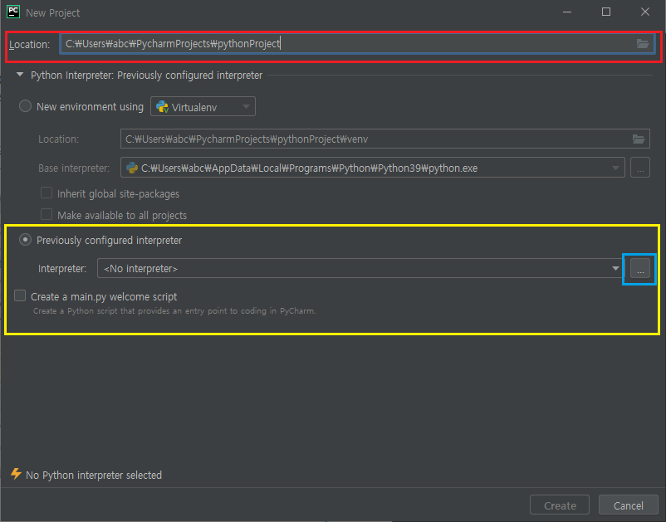This screenshot has height=522, width=666.
Task: Select New environment using radio button
Action: (x=26, y=105)
